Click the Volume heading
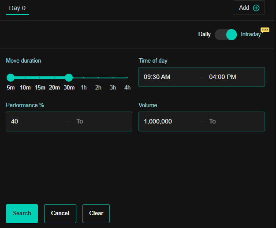This screenshot has width=276, height=228. pos(148,105)
